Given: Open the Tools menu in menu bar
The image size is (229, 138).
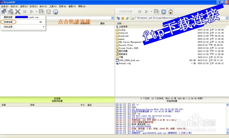Looking at the screenshot, I should click(53, 6).
